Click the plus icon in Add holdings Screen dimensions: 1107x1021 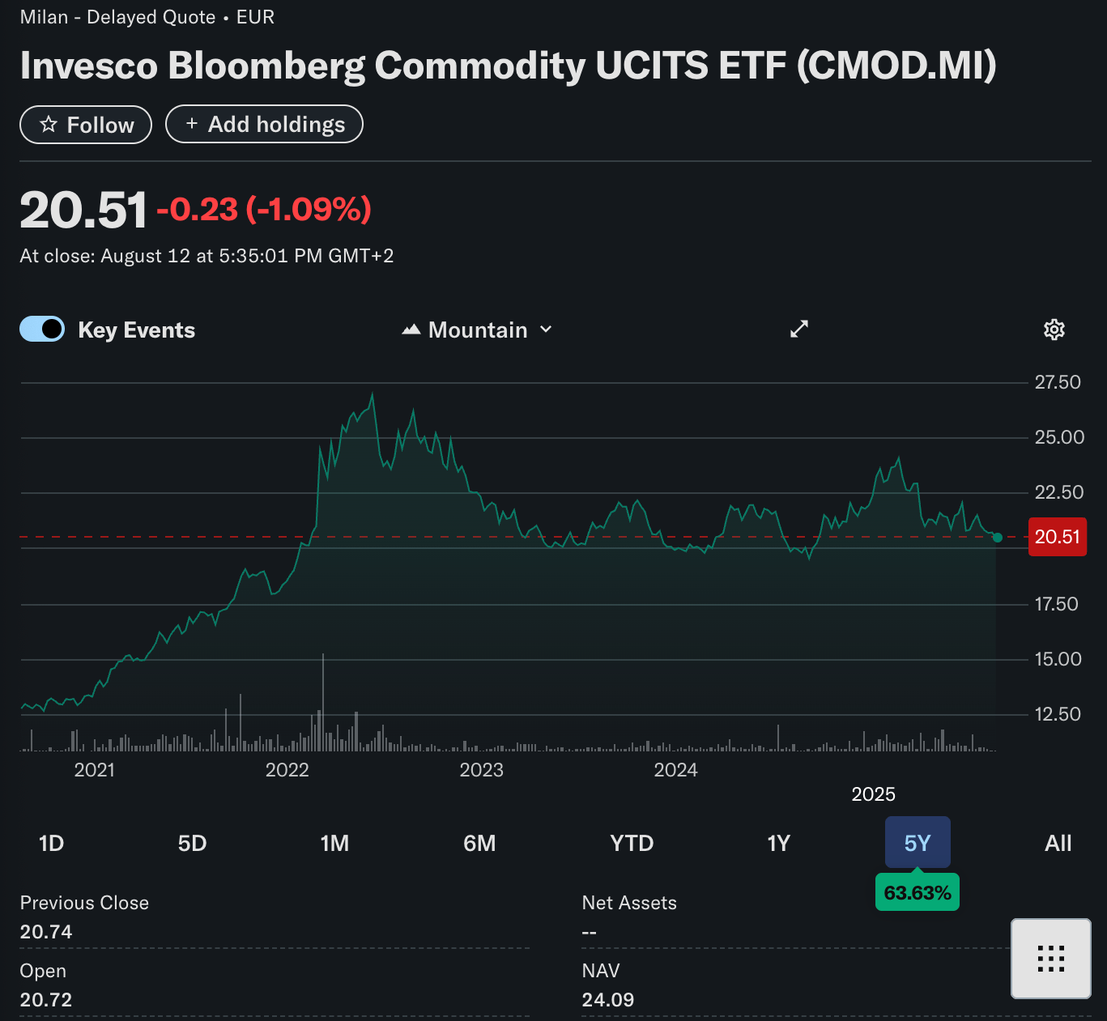tap(192, 124)
